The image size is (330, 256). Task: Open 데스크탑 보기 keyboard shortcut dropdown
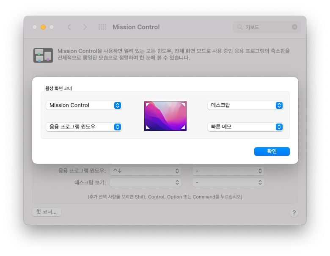coord(146,182)
